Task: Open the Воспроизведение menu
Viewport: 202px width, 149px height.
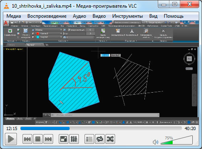Action: [47, 16]
